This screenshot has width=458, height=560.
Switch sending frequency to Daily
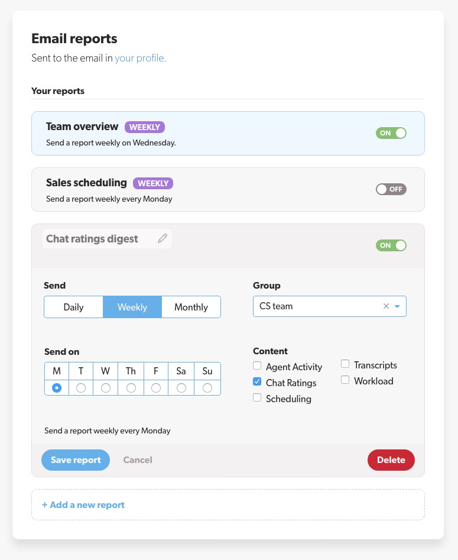coord(73,307)
